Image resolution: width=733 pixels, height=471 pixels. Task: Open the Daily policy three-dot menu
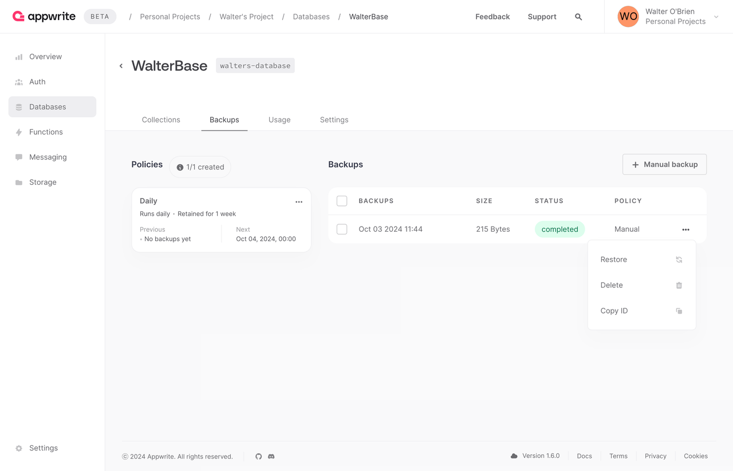pyautogui.click(x=299, y=201)
